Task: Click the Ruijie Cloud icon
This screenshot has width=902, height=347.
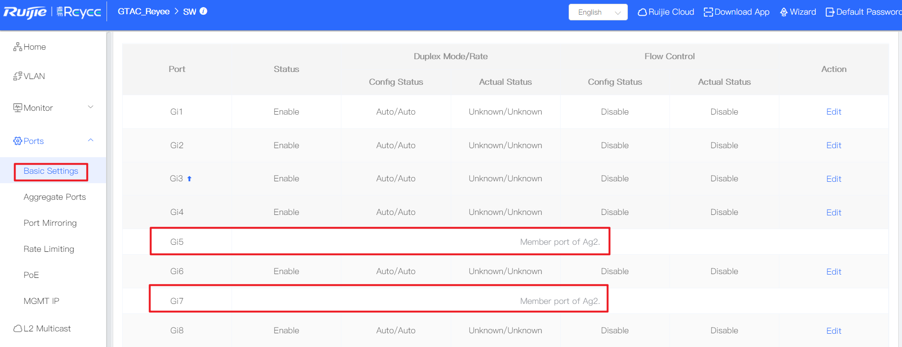Action: (642, 12)
